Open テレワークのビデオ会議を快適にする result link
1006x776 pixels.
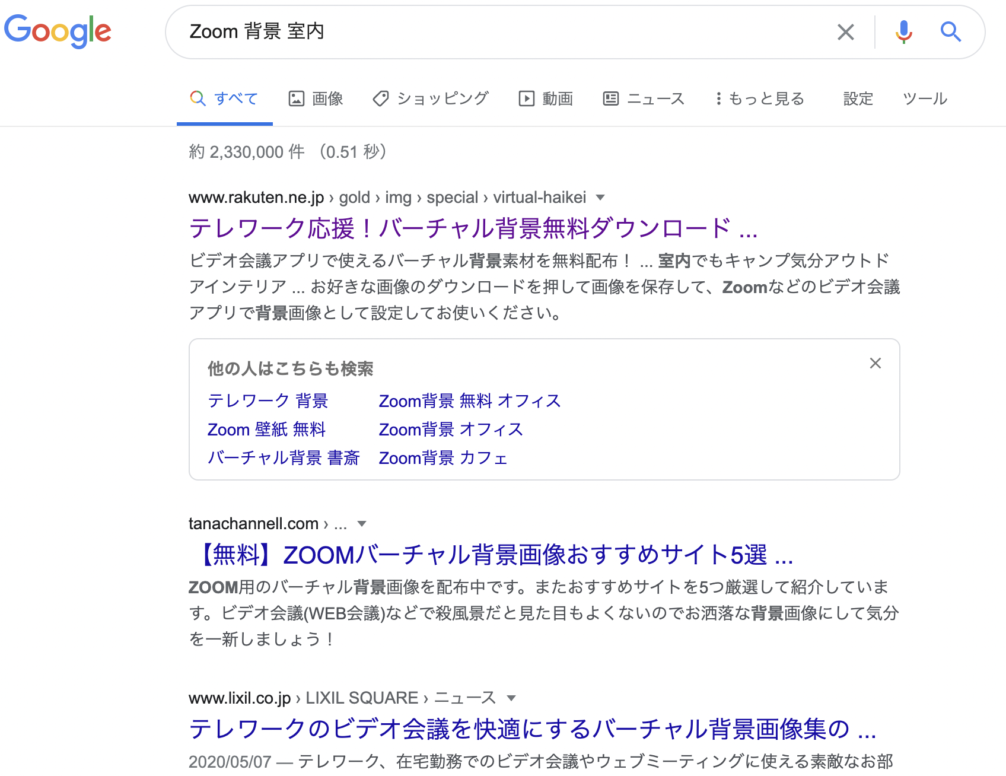[x=533, y=729]
